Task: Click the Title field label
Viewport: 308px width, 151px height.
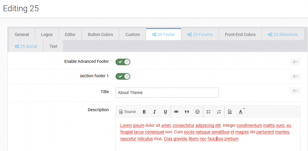Action: [x=105, y=92]
